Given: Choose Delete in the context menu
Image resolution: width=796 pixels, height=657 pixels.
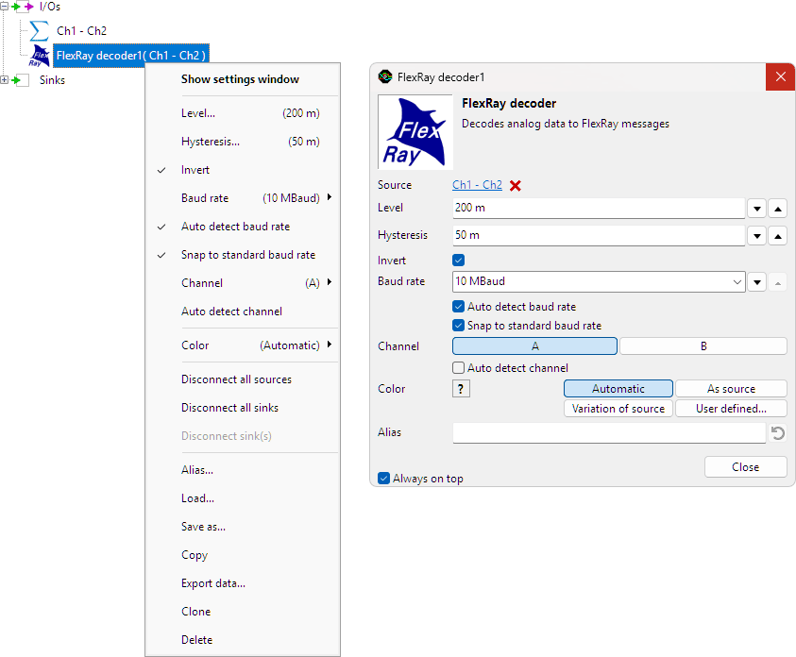Looking at the screenshot, I should (243, 640).
